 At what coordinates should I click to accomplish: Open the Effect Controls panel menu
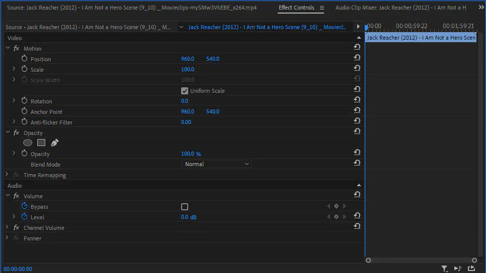322,8
